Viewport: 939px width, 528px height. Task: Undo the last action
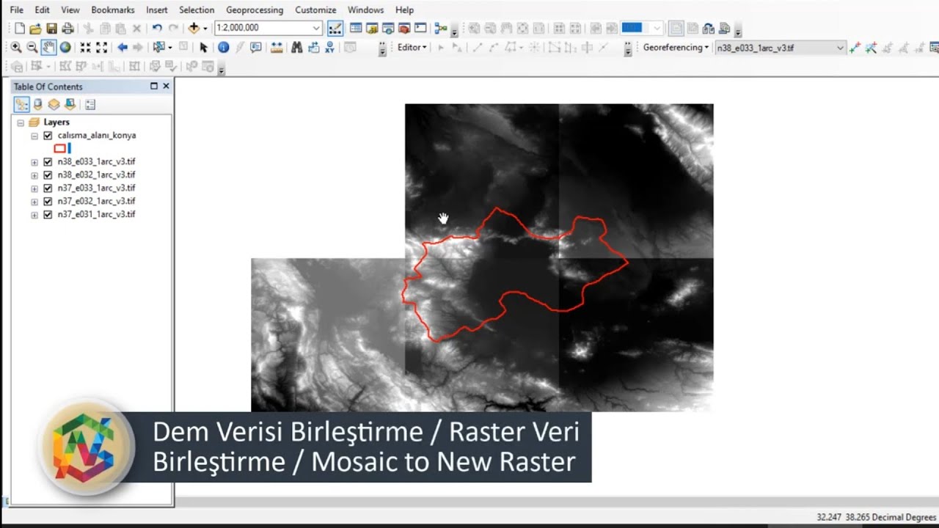coord(156,28)
